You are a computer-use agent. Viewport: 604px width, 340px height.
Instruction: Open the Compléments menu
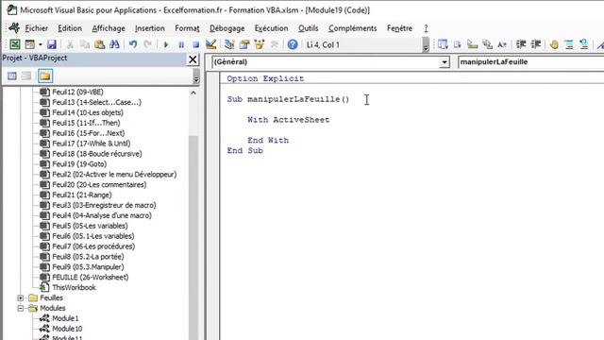click(352, 28)
